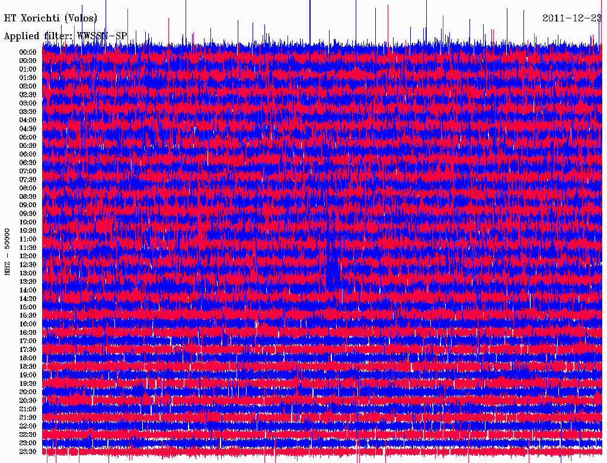Click the vertical HHZ - 50000 axis label

pos(8,251)
